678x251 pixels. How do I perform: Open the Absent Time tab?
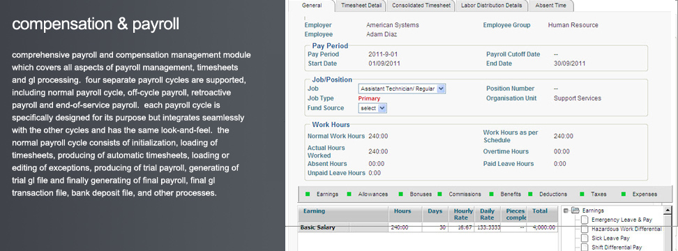point(550,6)
